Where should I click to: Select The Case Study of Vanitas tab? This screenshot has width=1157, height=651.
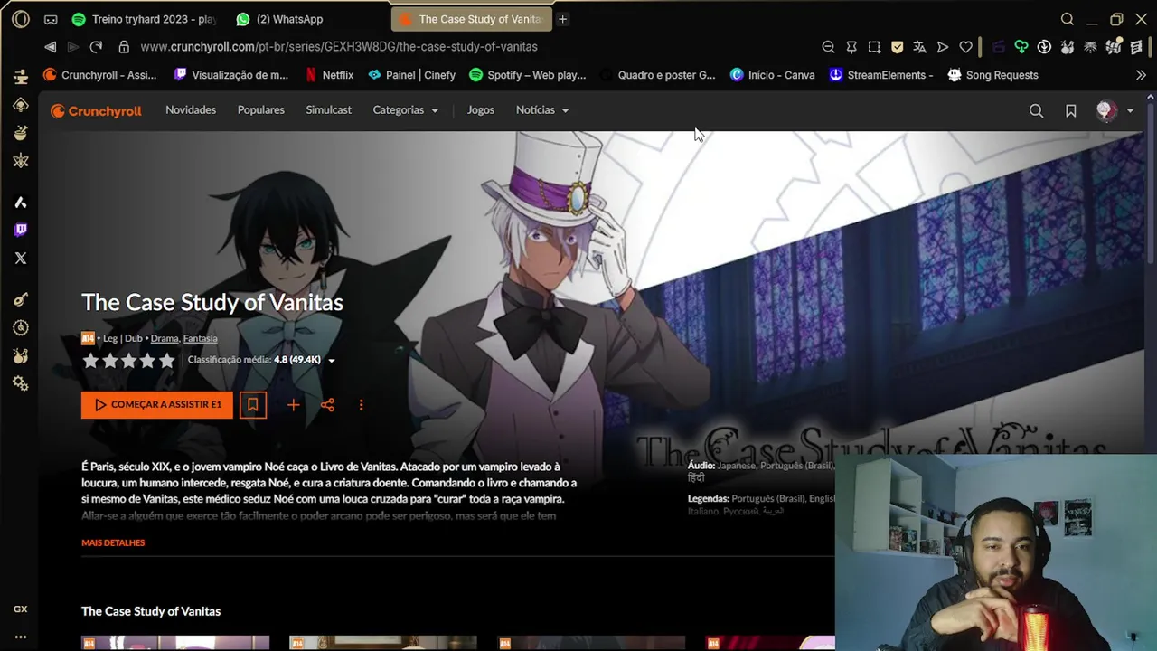click(x=471, y=19)
